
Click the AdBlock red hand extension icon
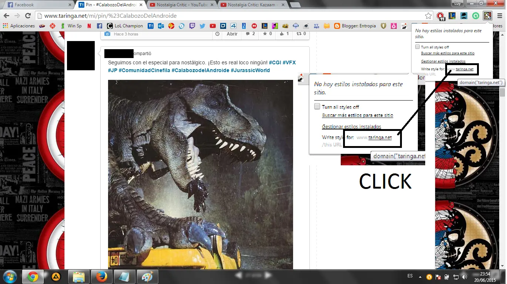[440, 16]
